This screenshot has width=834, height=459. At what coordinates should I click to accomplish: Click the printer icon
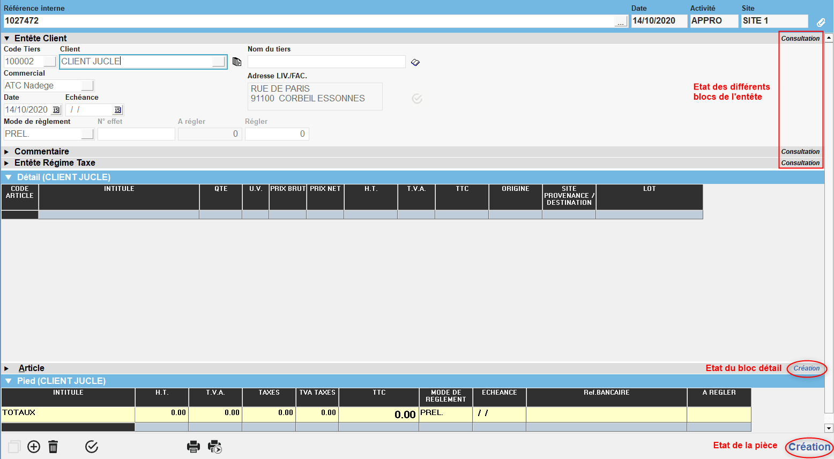[x=193, y=447]
